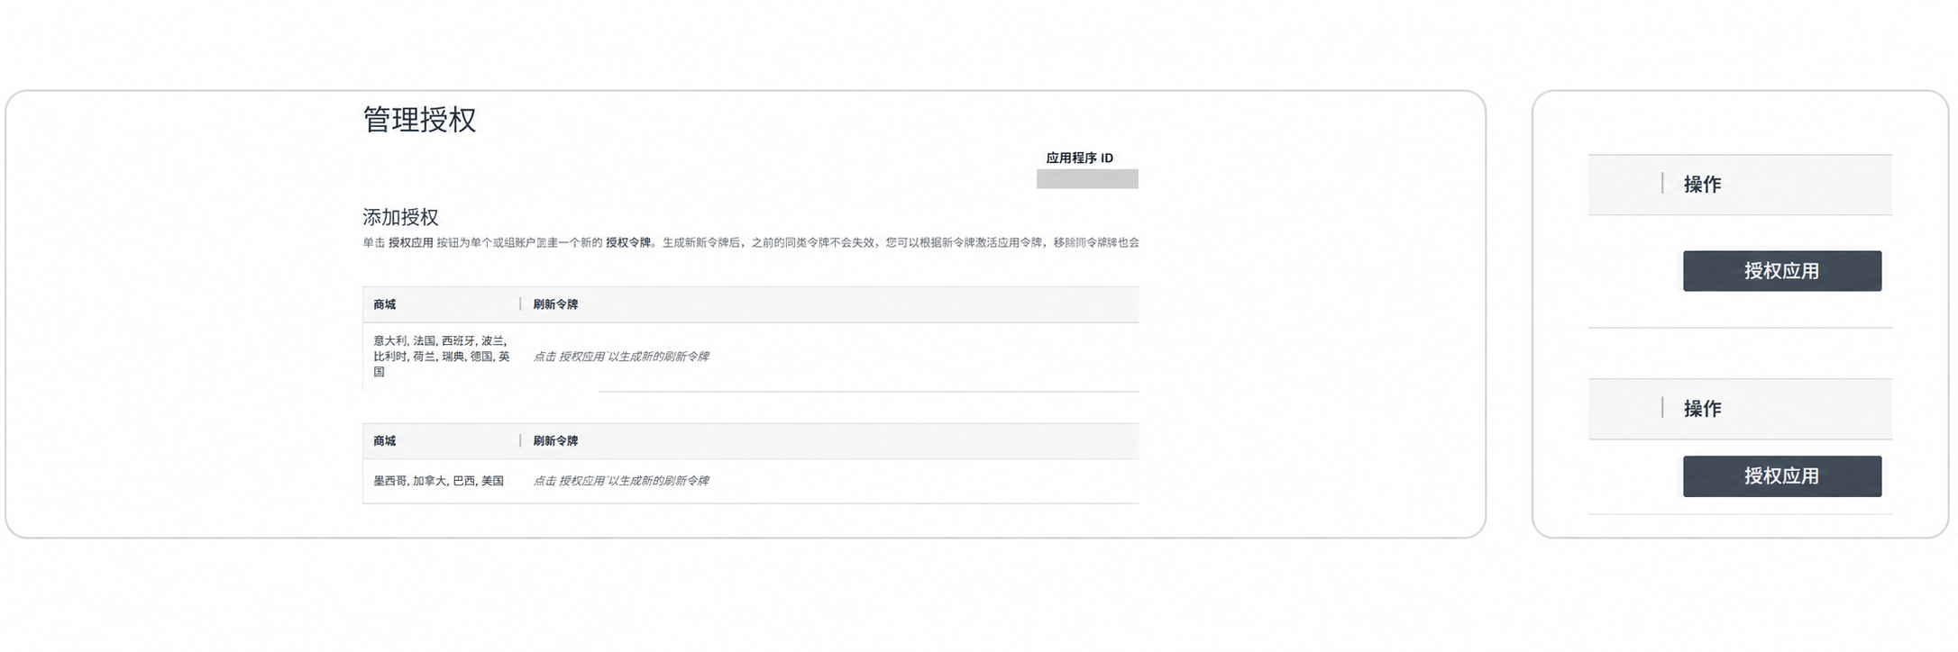Screen dimensions: 1958x652
Task: Click the upper 操作 column header
Action: 1702,185
